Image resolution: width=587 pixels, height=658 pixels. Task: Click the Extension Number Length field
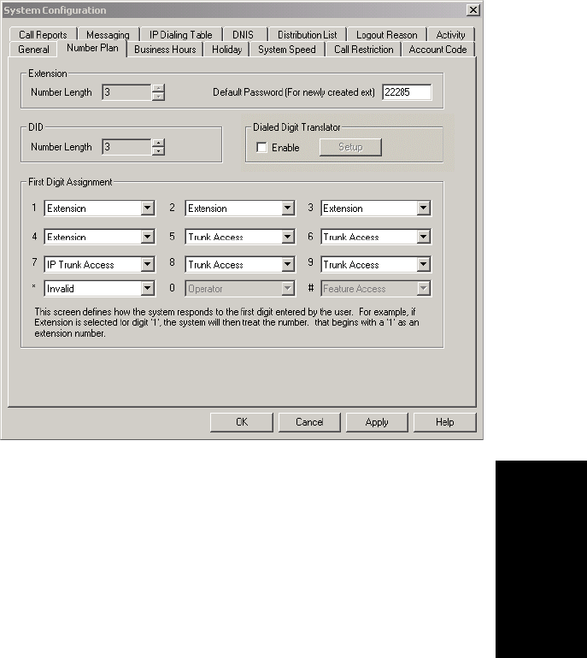(126, 92)
